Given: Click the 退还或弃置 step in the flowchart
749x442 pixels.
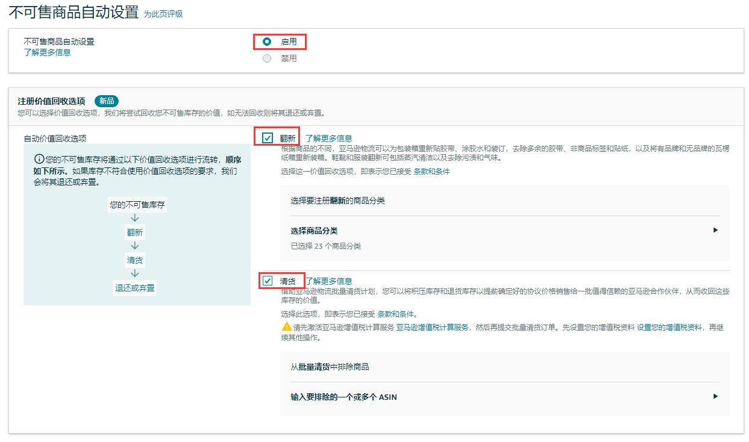Looking at the screenshot, I should [x=135, y=288].
